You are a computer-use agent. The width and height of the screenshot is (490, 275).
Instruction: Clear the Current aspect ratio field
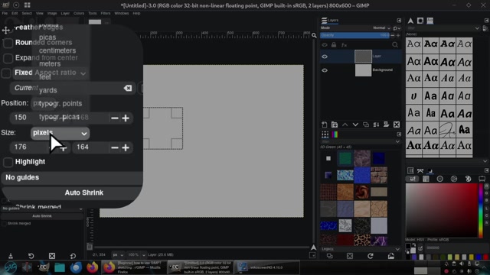click(x=128, y=89)
